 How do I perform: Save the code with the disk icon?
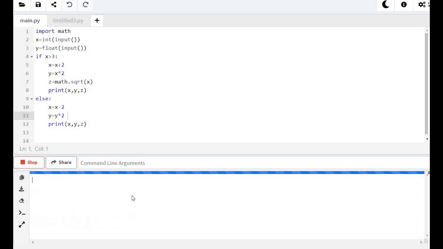point(38,4)
